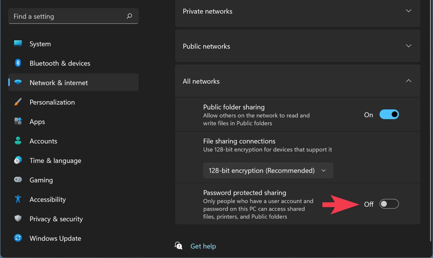Expand the Public networks section chevron

coord(409,46)
